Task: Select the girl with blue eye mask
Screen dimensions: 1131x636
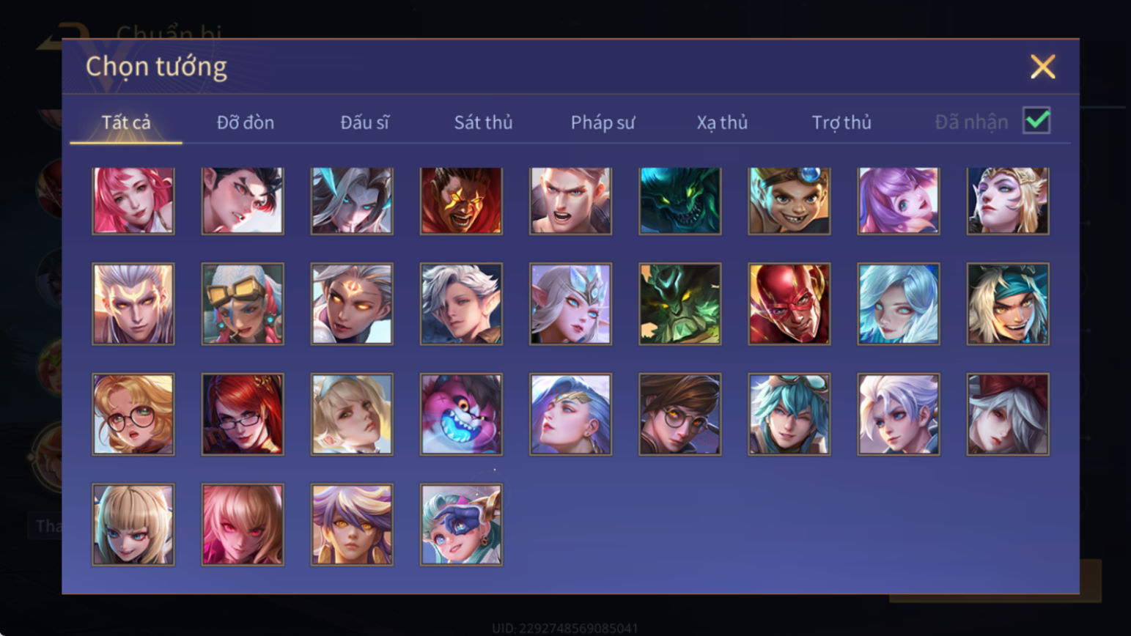Action: 461,525
